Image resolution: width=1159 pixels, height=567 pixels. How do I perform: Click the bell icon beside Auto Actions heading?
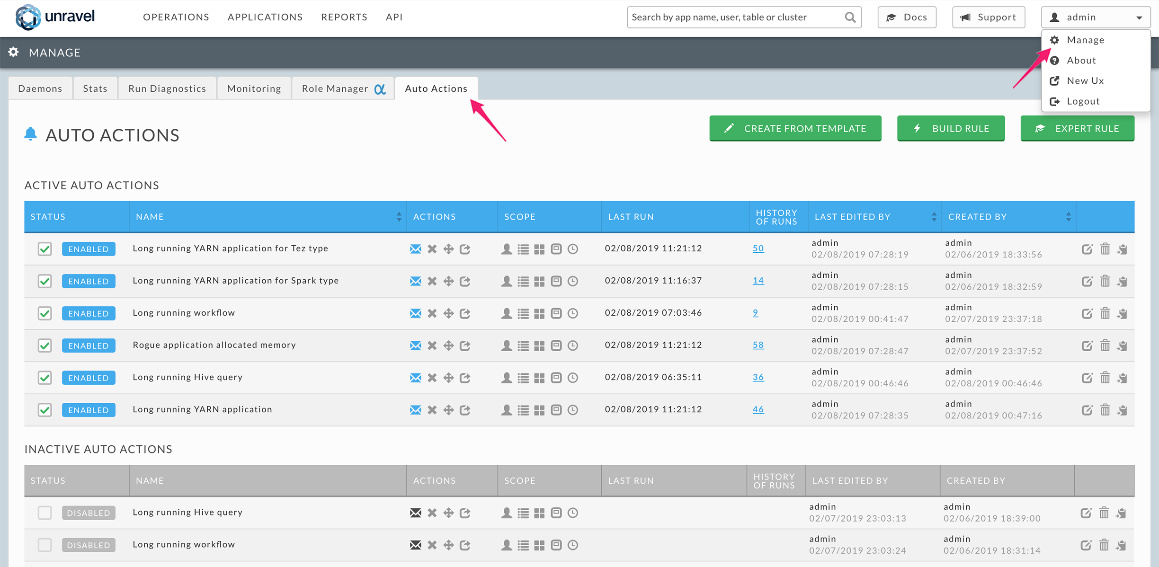pos(30,134)
